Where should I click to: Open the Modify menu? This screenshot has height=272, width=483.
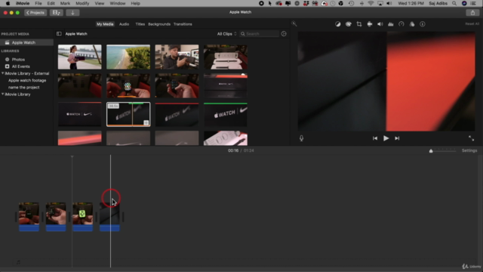[82, 3]
